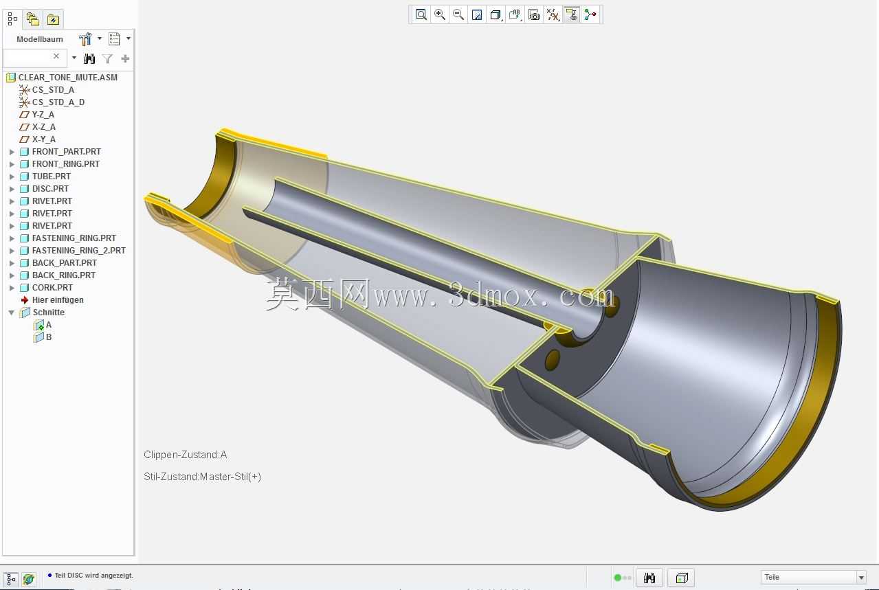Expand the CORK.PRT node

click(12, 288)
